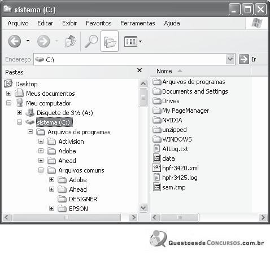The height and width of the screenshot is (256, 270).
Task: Select Ahead under Arquivos comuns
Action: [78, 189]
